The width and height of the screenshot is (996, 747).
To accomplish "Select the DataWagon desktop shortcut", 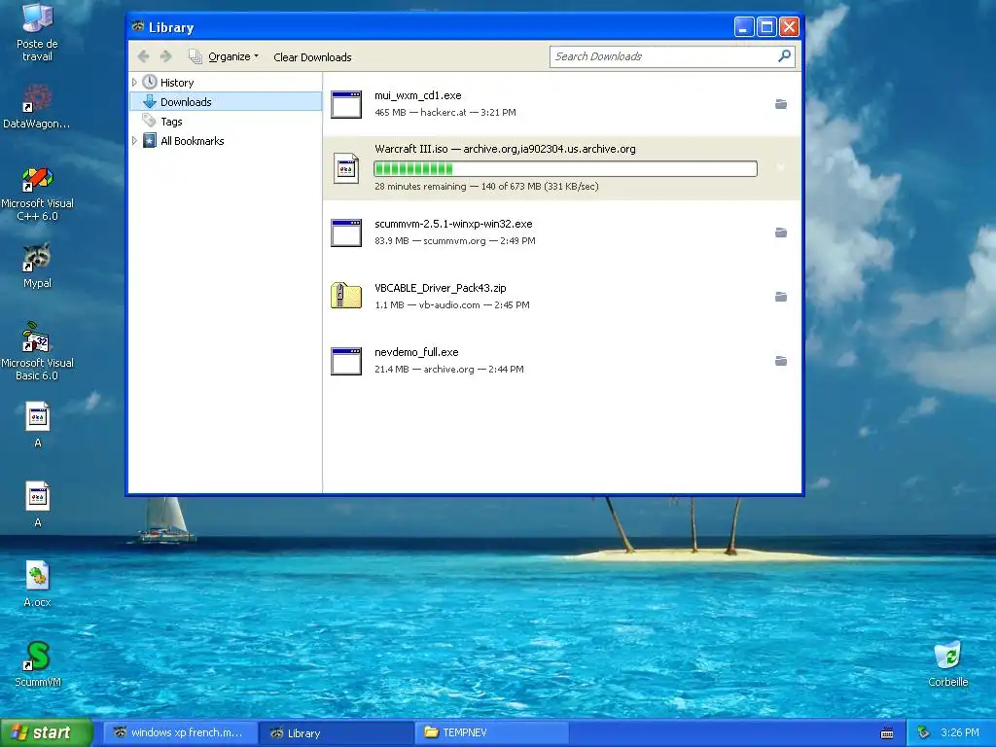I will (36, 107).
